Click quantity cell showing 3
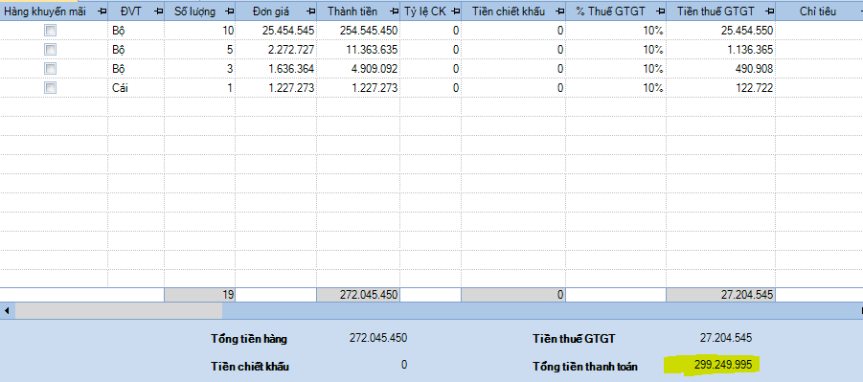The image size is (863, 382). coord(200,68)
